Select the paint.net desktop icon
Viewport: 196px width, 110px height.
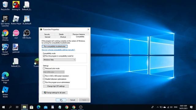point(16,48)
